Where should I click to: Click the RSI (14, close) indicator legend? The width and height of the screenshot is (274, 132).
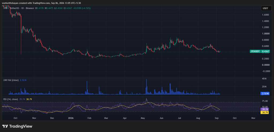(x=10, y=99)
